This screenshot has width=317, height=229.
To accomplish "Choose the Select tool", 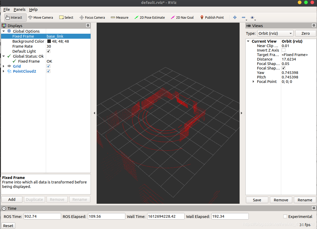I will 66,17.
